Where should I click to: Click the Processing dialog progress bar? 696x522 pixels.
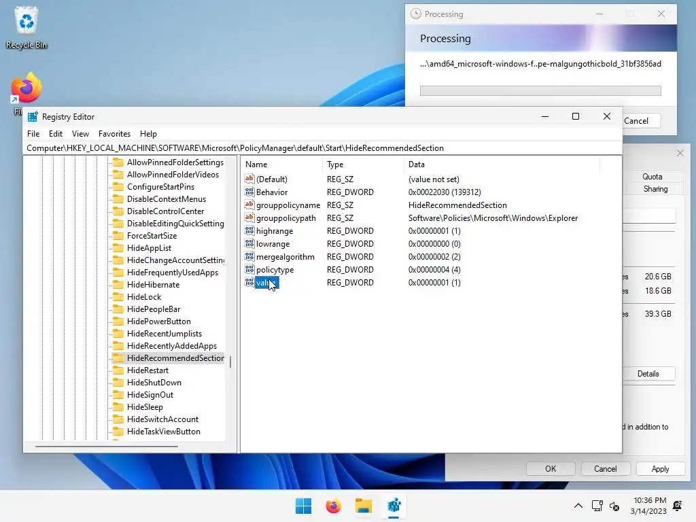540,90
